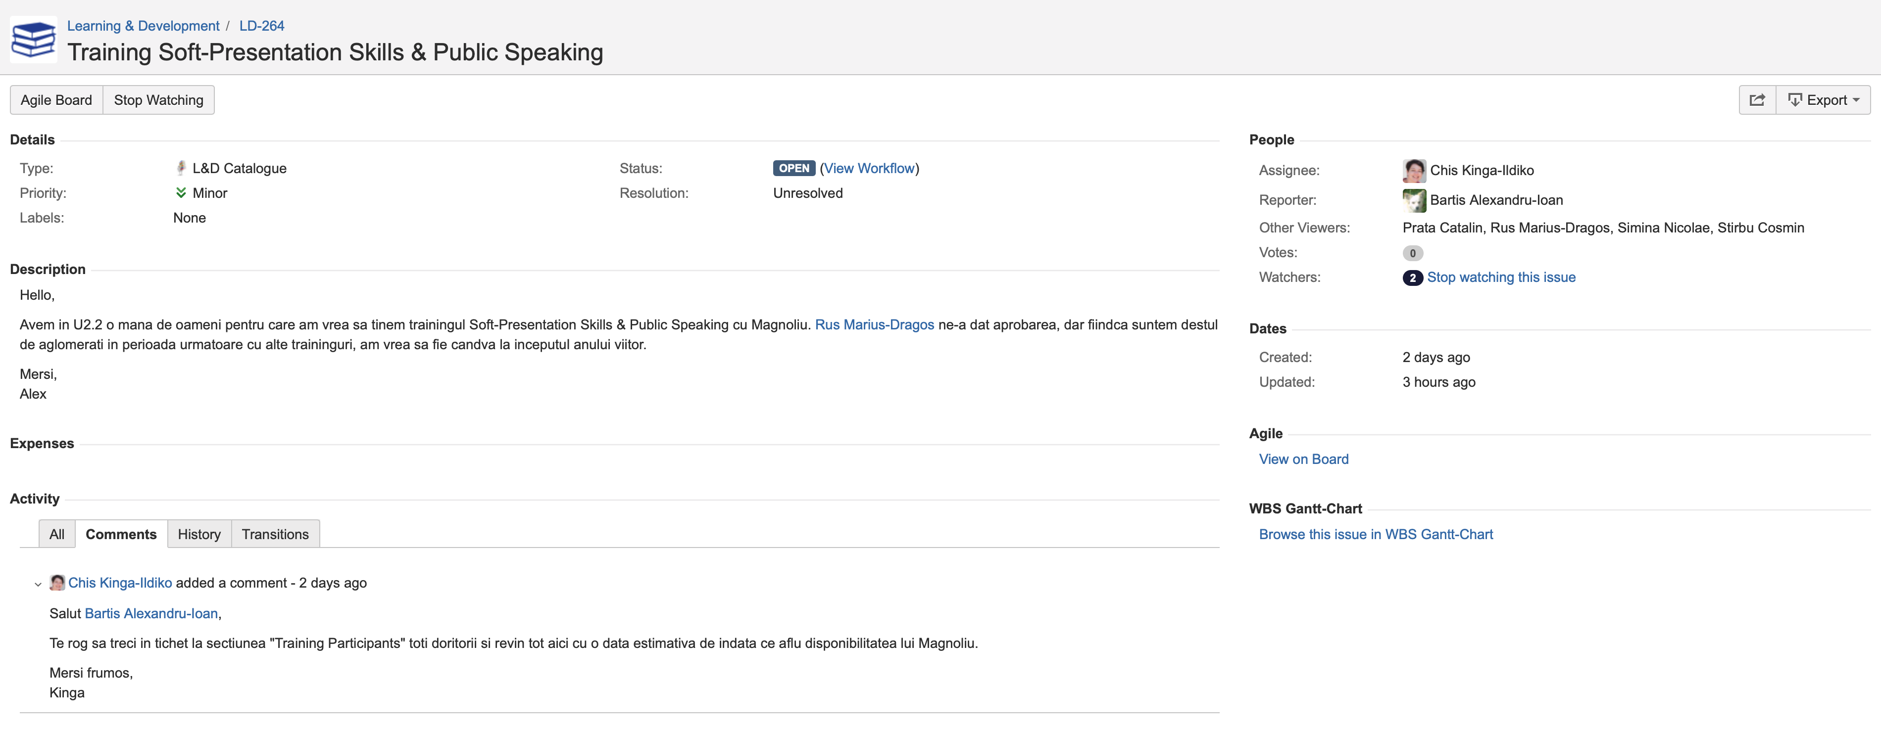
Task: Switch to the History tab
Action: [x=199, y=534]
